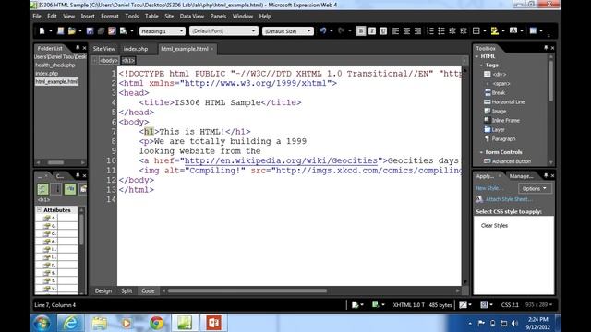Align text right

tap(417, 30)
